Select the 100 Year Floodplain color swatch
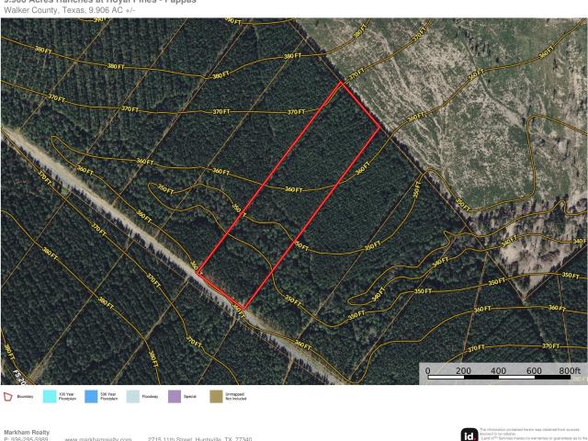The image size is (588, 441). (x=50, y=397)
